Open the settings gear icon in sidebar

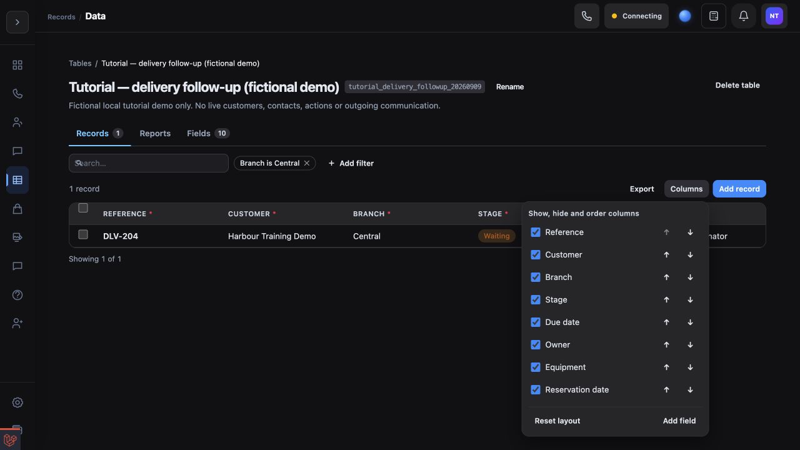pos(17,402)
